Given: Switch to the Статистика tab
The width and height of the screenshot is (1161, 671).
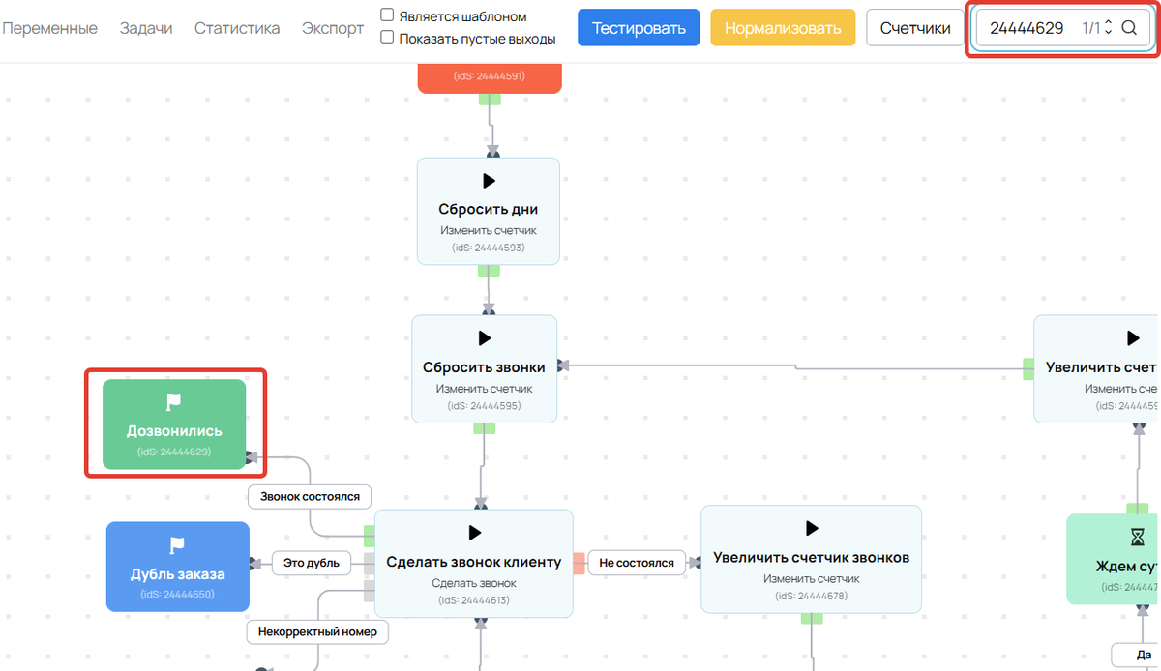Looking at the screenshot, I should coord(237,28).
